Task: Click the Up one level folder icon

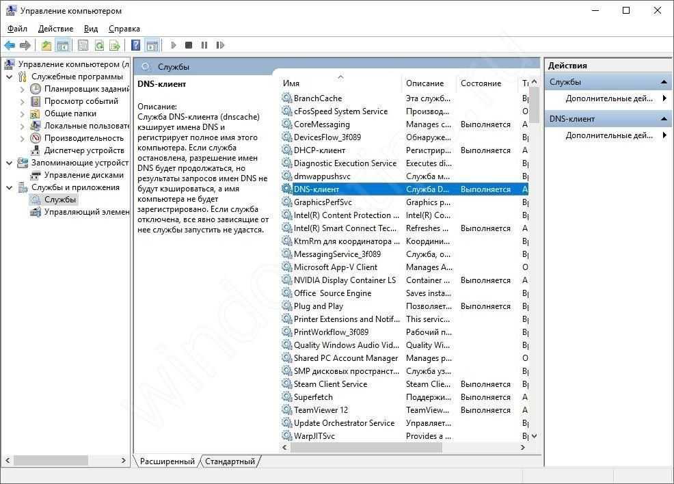Action: (x=46, y=45)
